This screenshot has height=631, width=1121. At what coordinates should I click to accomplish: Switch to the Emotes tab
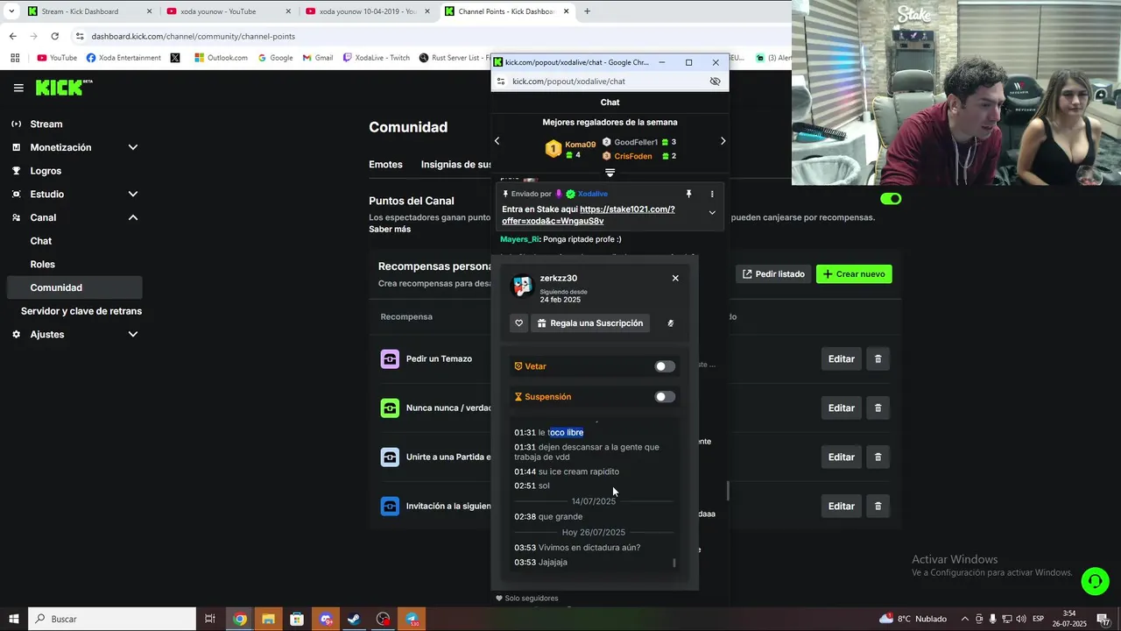(x=385, y=165)
